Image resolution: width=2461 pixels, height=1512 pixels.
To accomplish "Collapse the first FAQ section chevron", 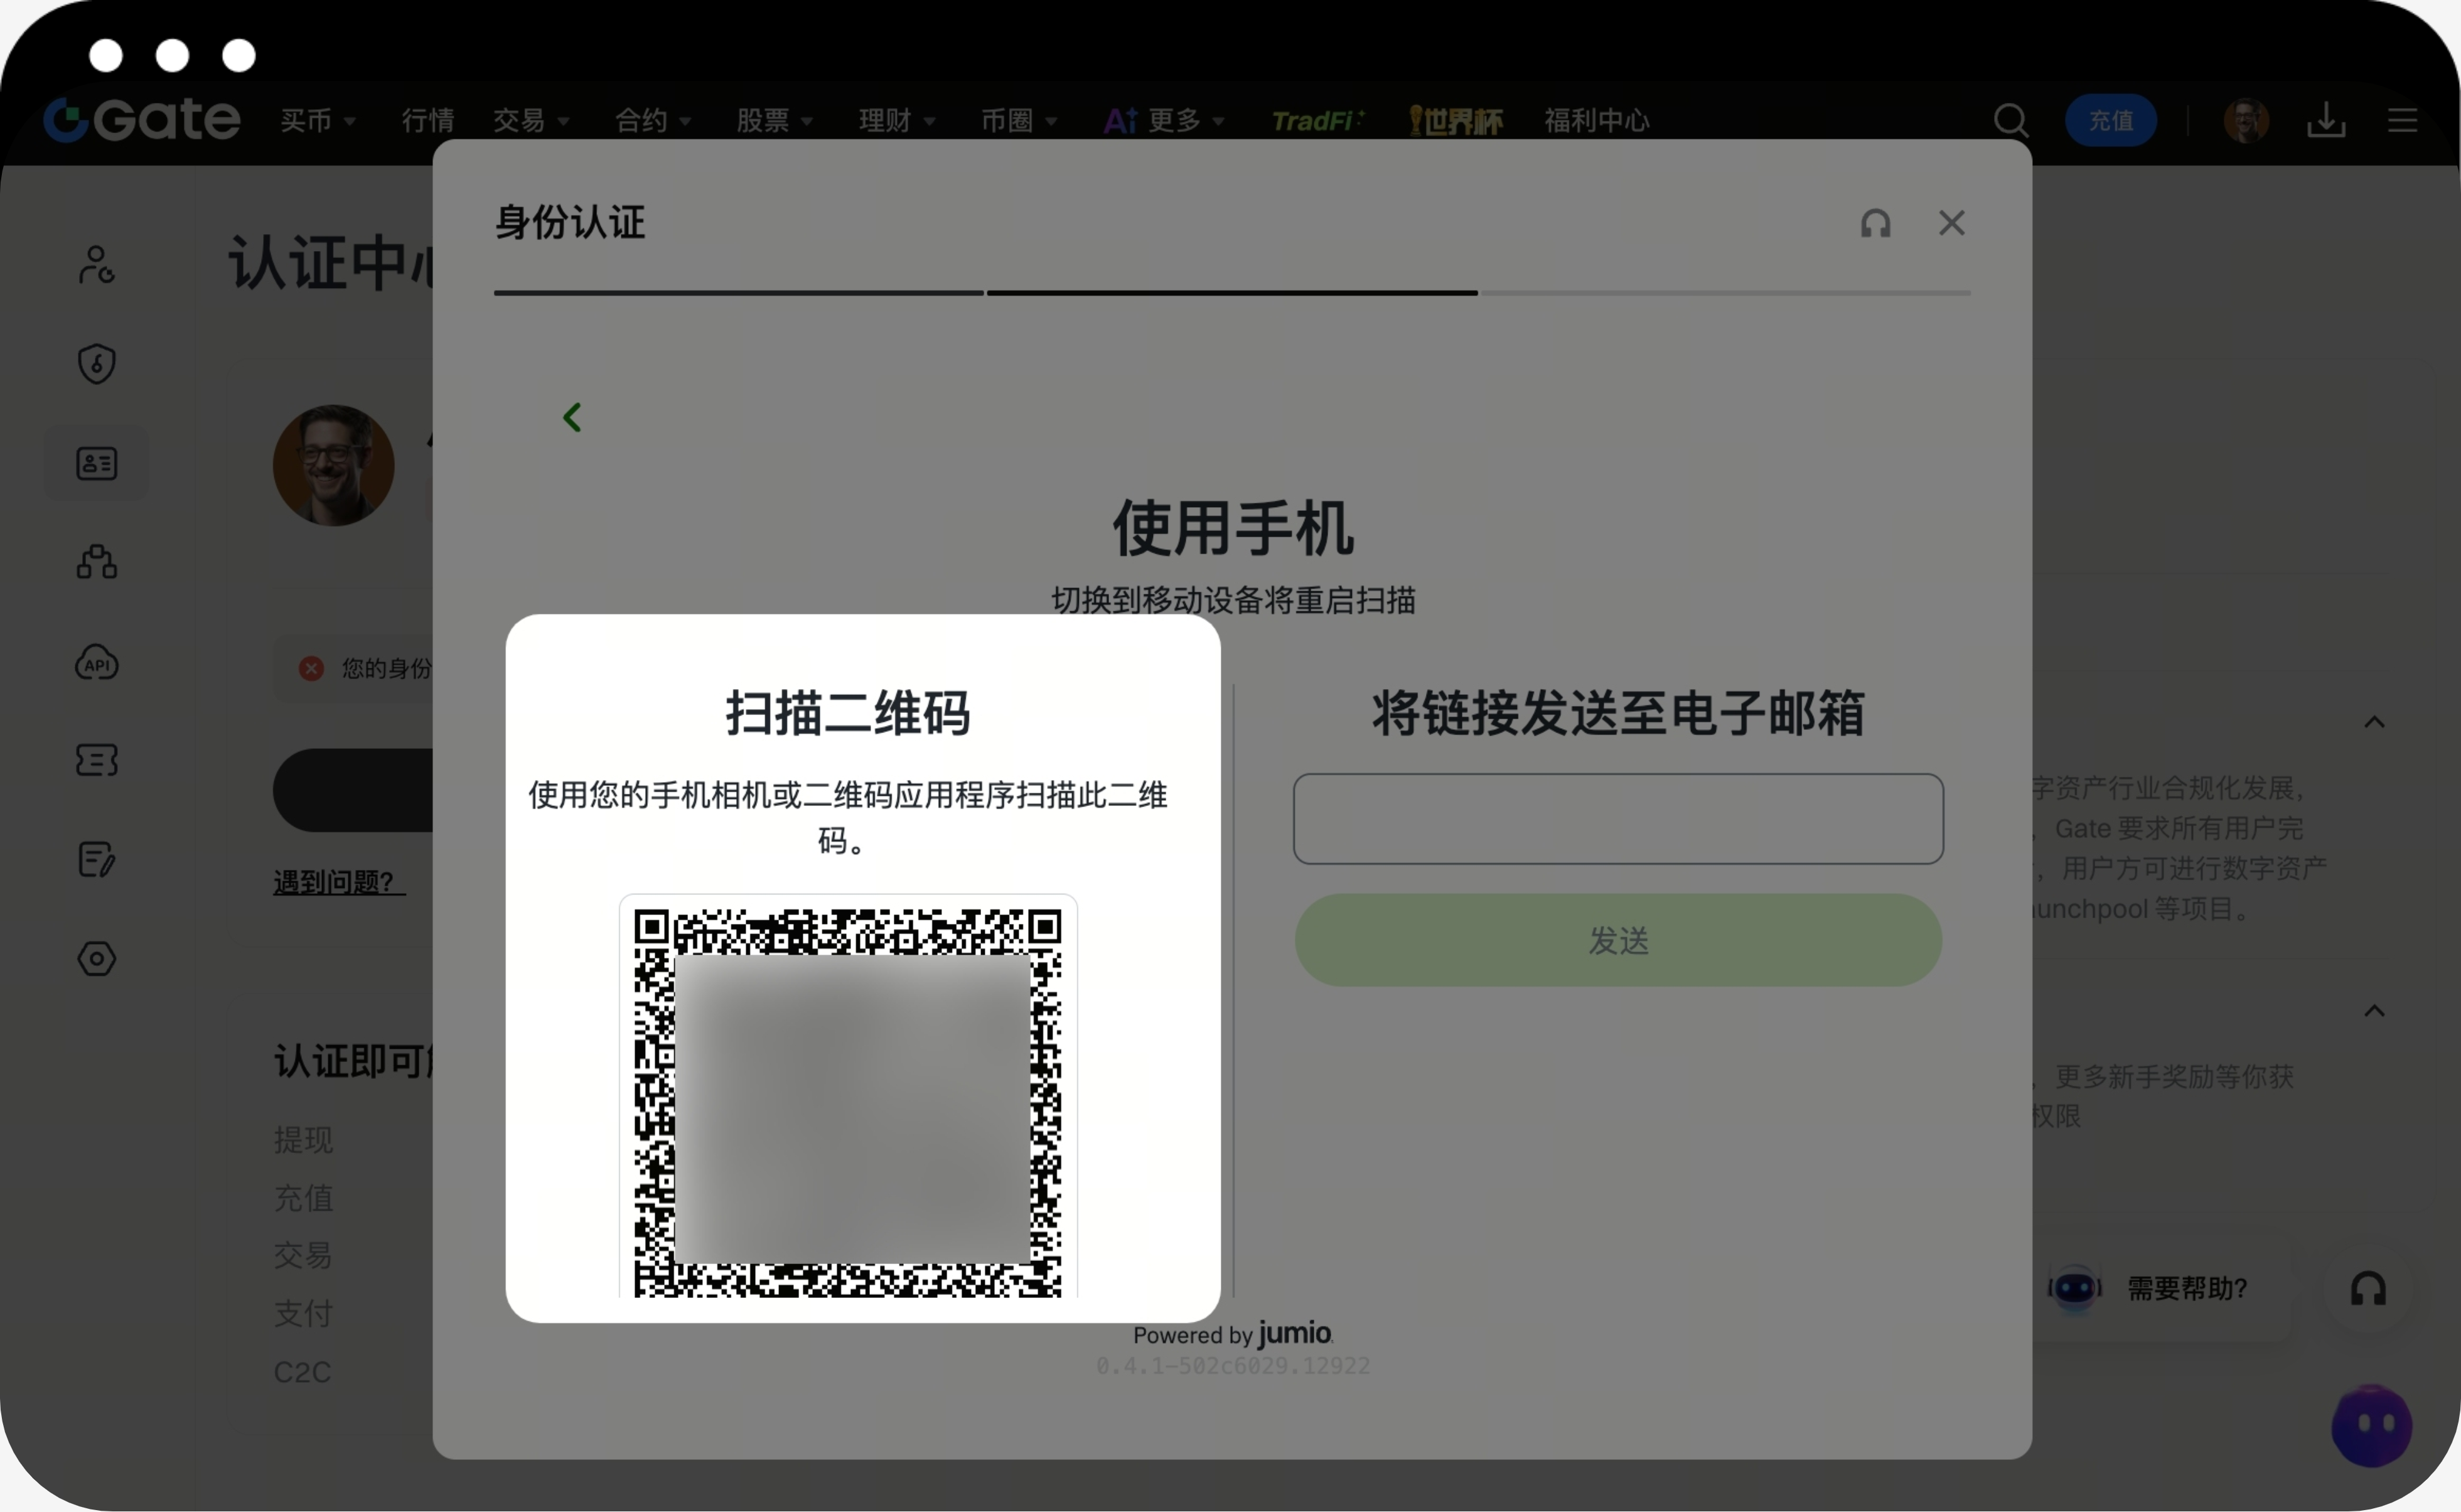I will (2373, 722).
